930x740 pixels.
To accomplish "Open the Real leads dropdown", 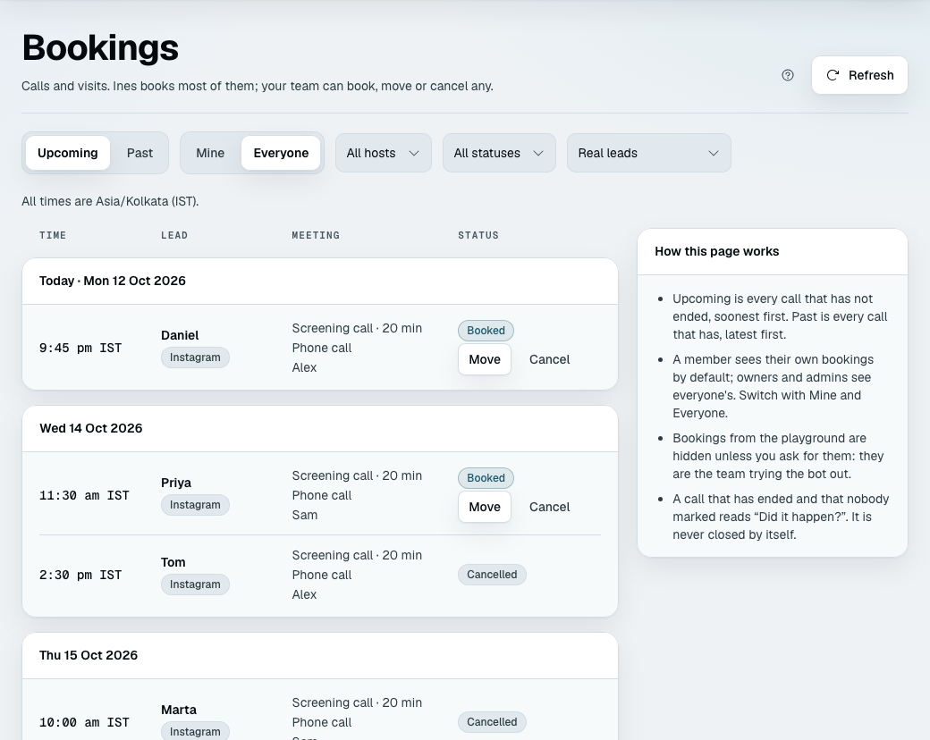I will [x=649, y=153].
